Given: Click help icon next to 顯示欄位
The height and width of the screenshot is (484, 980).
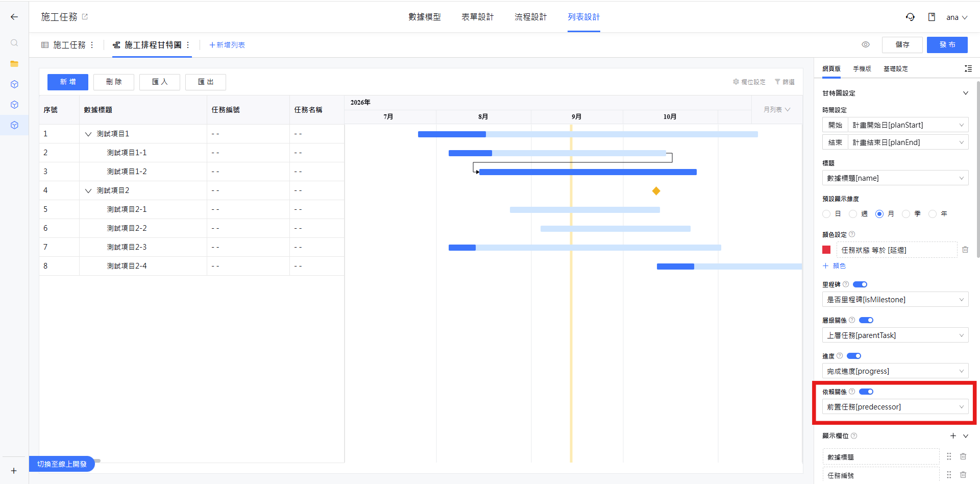Looking at the screenshot, I should click(x=854, y=435).
